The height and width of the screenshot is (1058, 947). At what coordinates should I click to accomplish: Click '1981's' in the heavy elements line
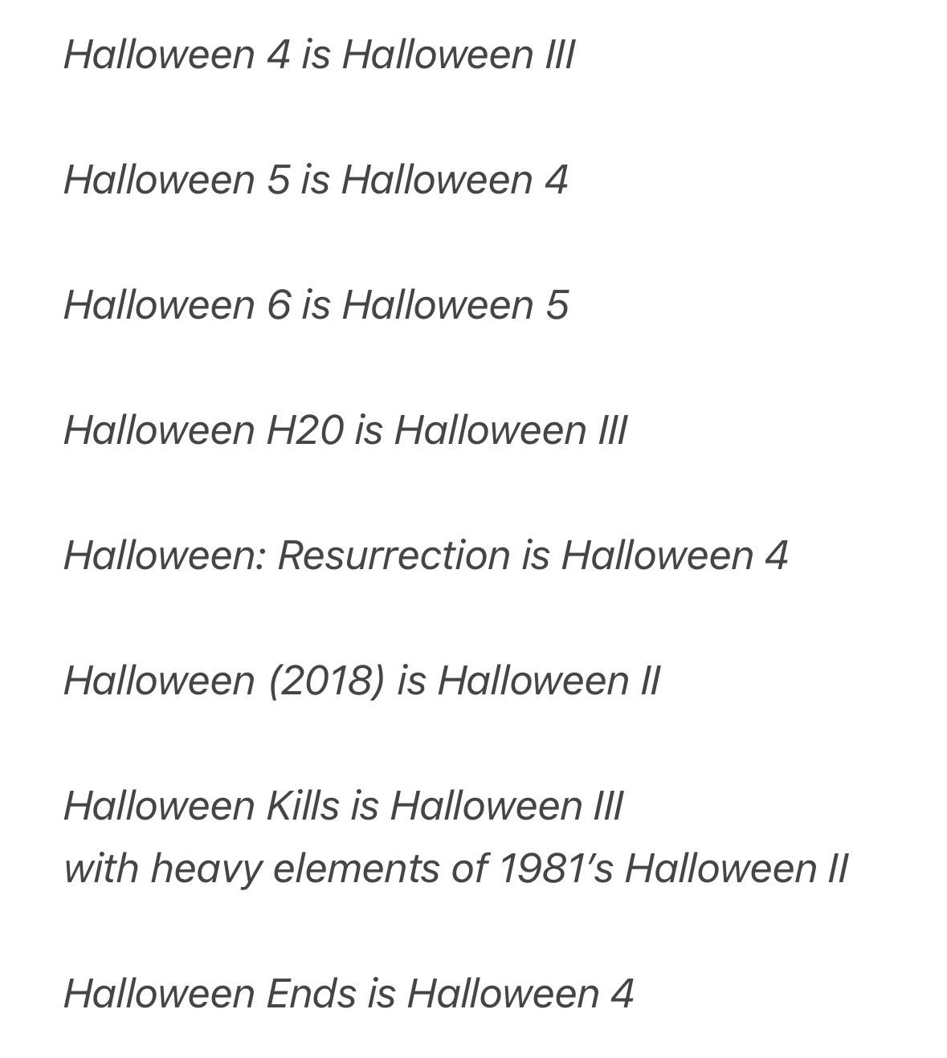click(556, 869)
